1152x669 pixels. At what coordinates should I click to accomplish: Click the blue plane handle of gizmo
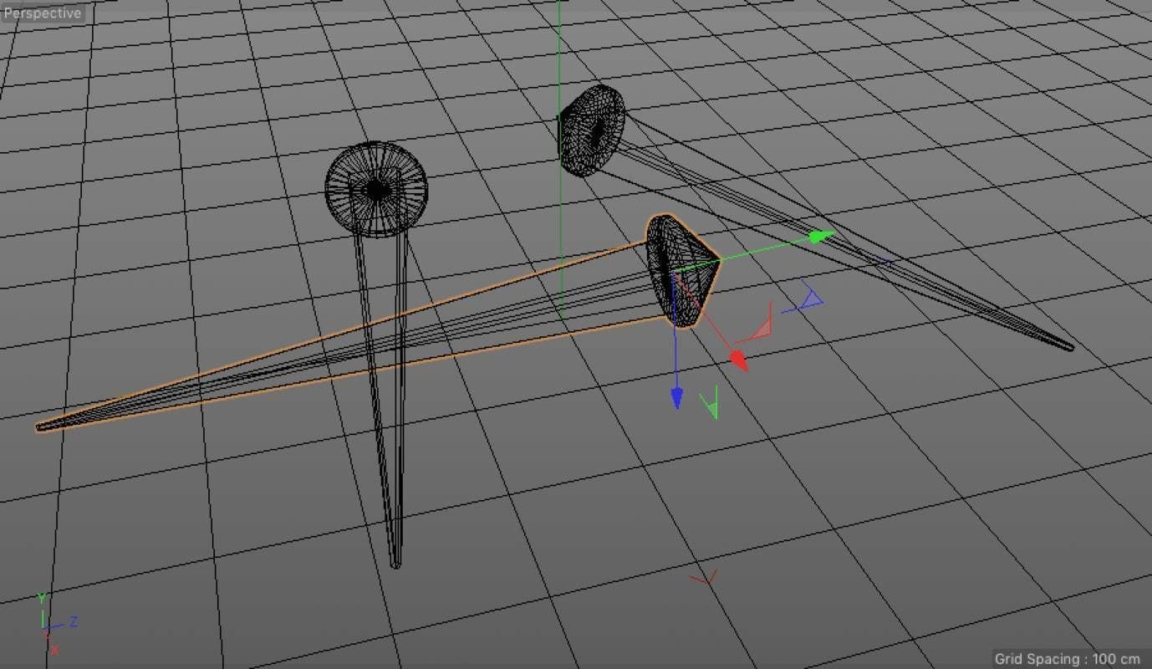tap(803, 299)
